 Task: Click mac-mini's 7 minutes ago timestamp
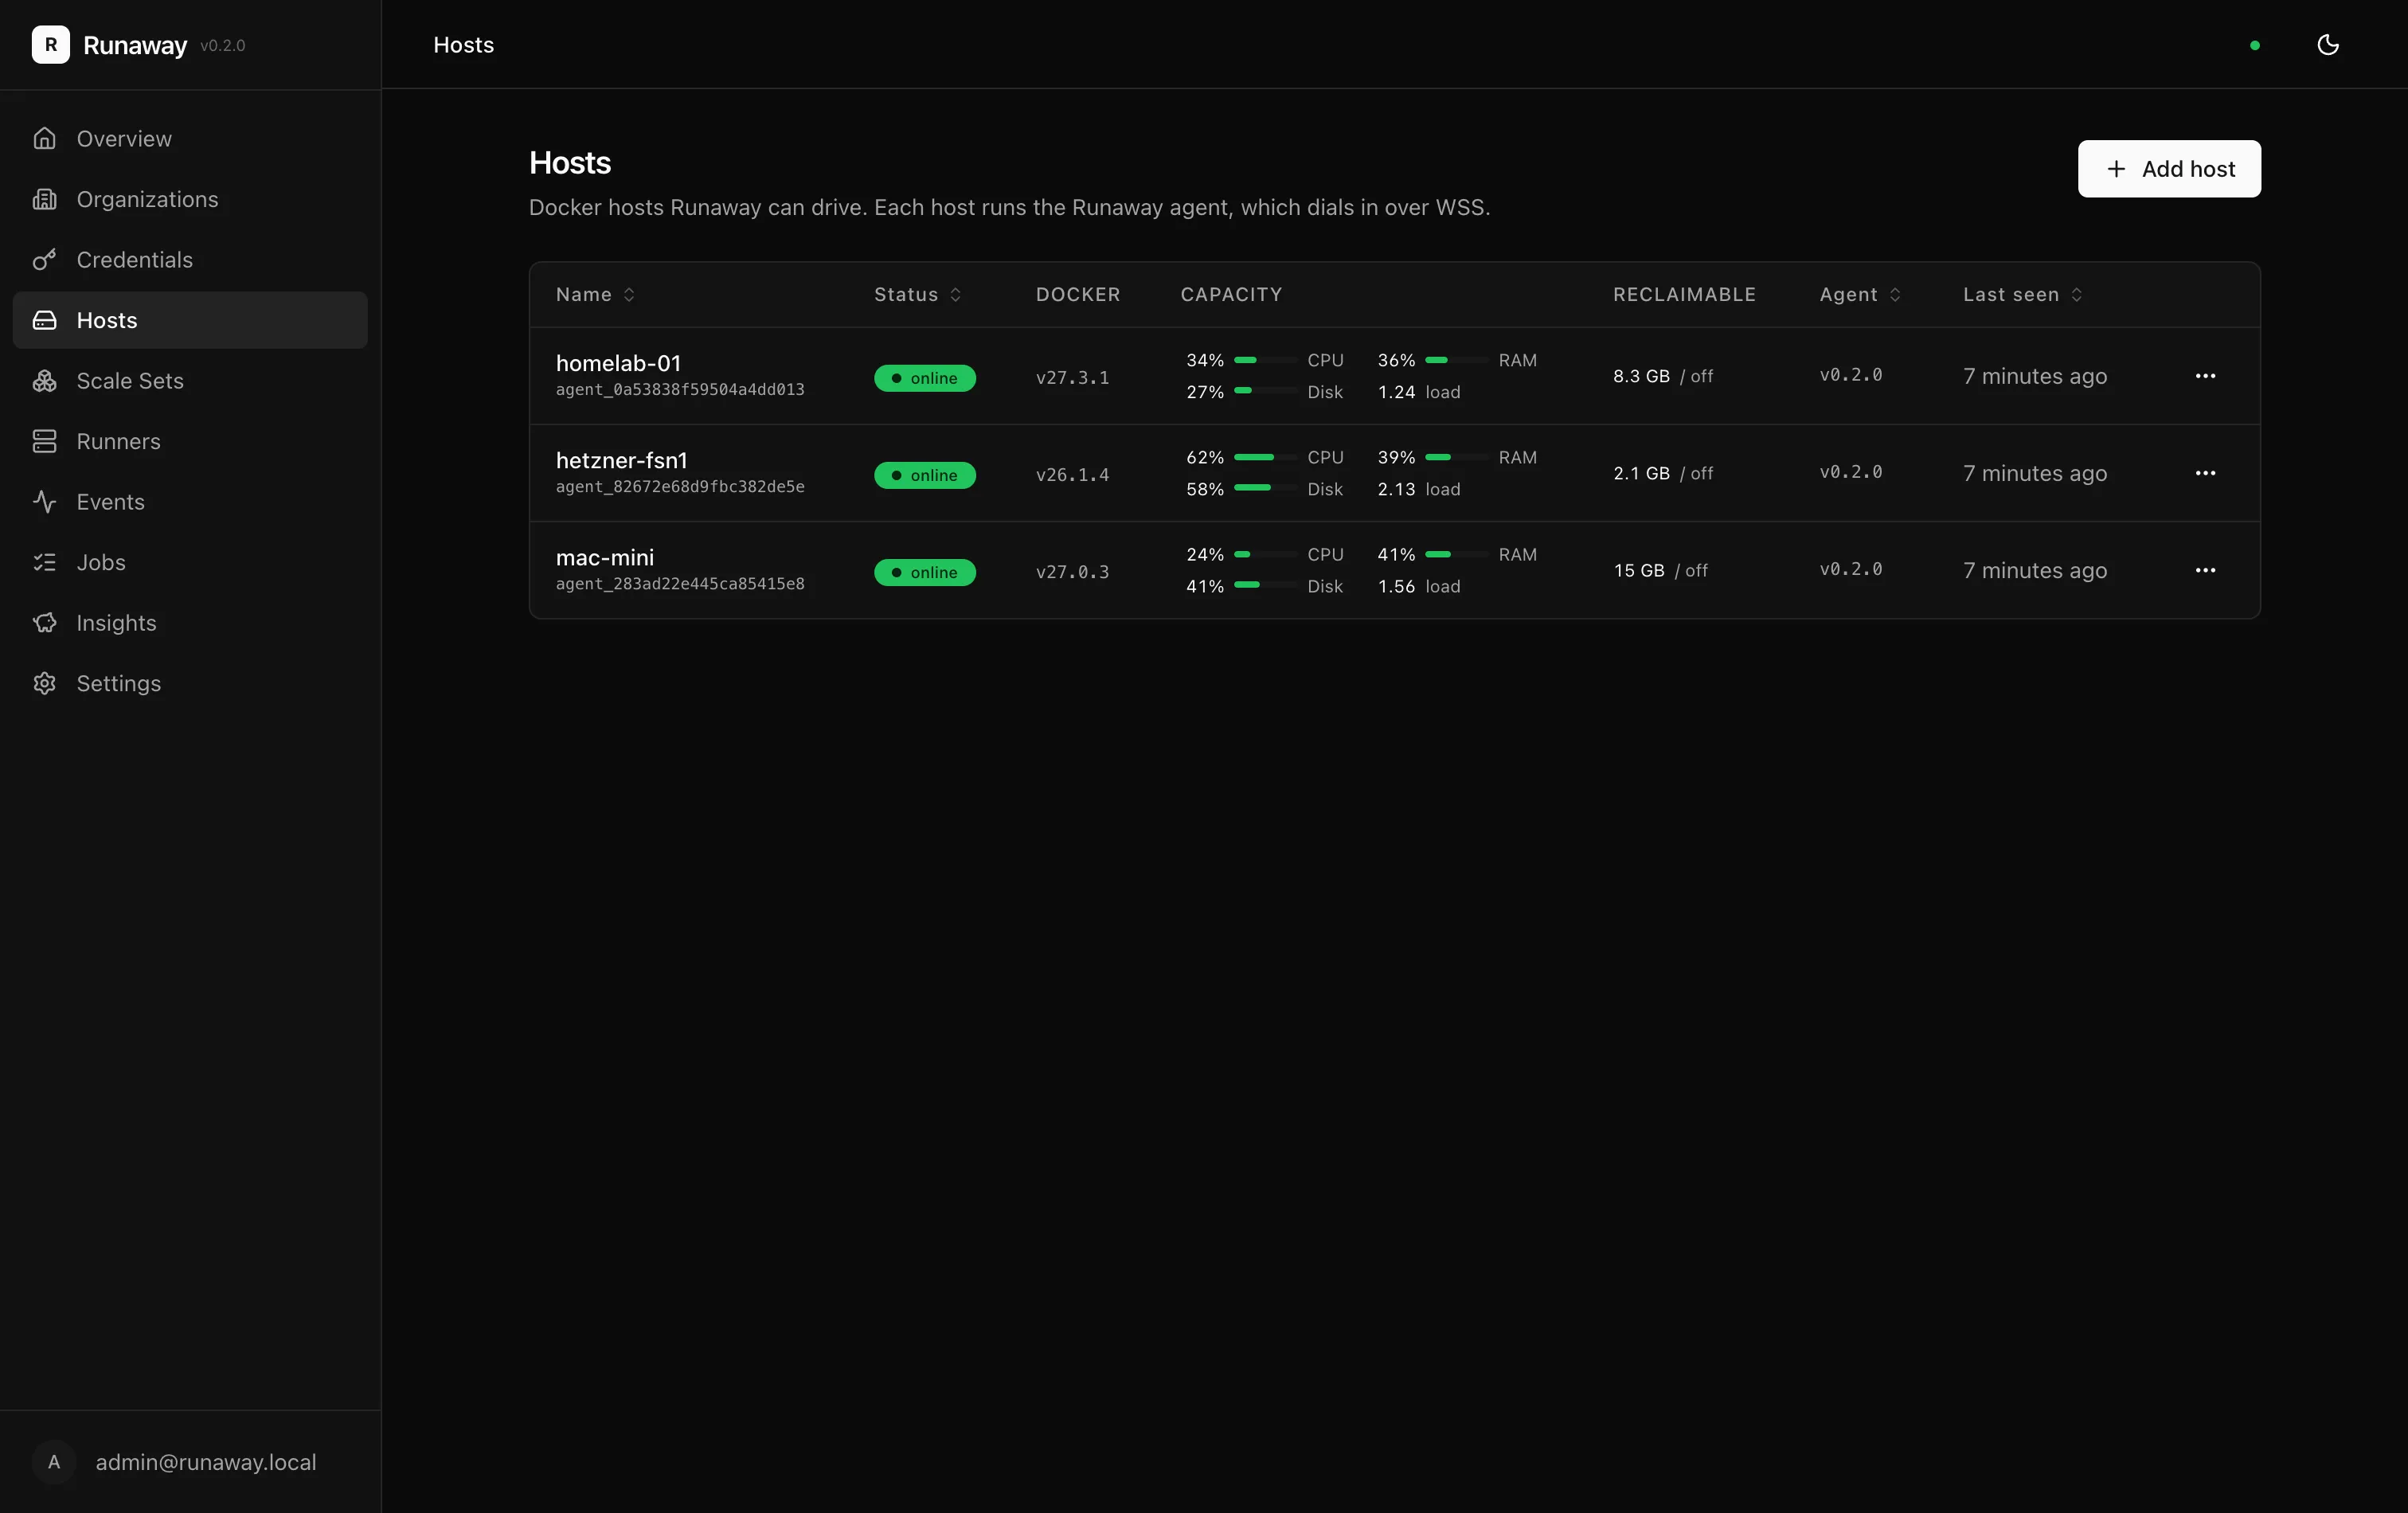tap(2035, 570)
